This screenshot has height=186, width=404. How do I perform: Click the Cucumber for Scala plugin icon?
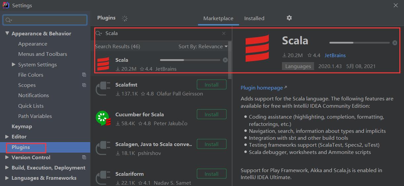coord(103,118)
